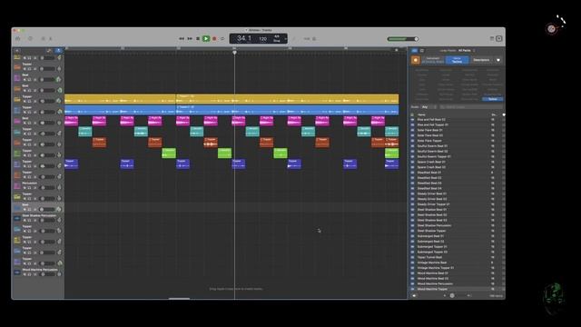Solo the Wood Machine Percussion track
Viewport: 581px width, 327px height.
click(x=29, y=274)
